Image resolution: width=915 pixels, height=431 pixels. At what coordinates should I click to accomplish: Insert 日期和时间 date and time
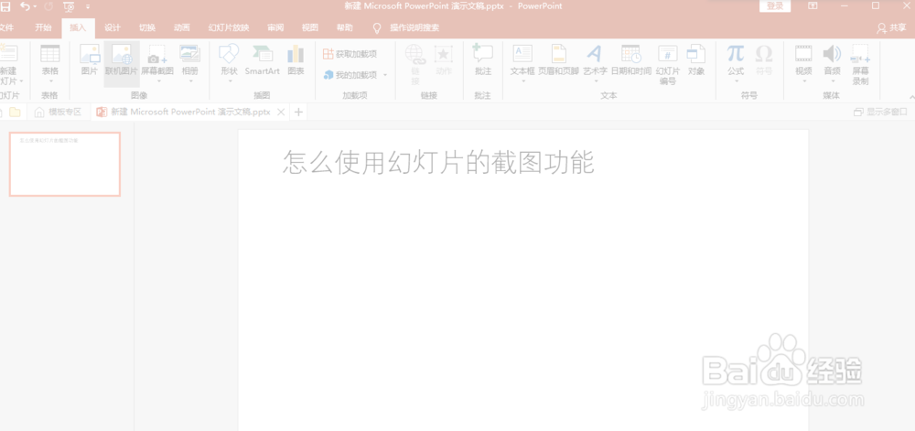coord(630,60)
